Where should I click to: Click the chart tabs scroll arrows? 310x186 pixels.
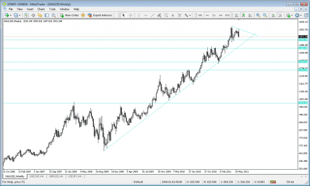click(x=304, y=176)
